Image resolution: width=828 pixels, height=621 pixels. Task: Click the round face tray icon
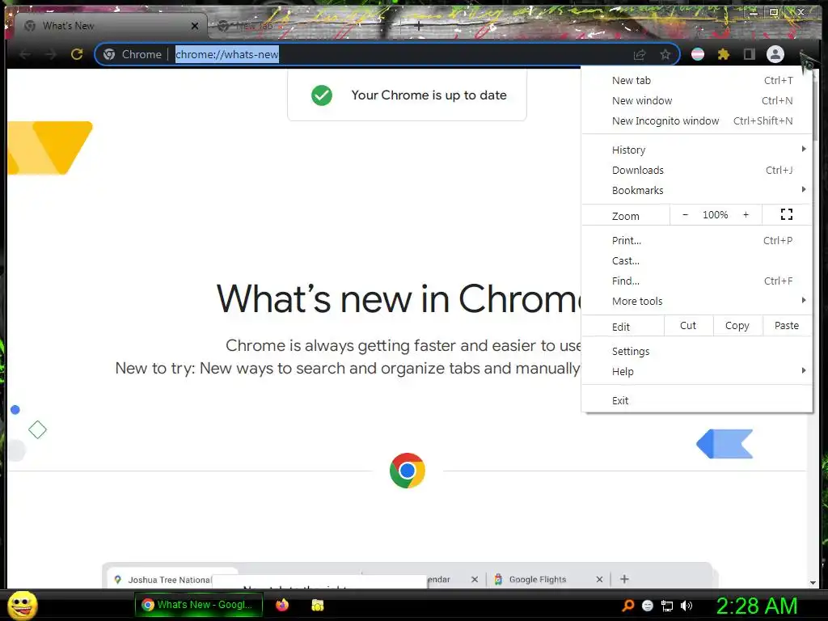648,606
